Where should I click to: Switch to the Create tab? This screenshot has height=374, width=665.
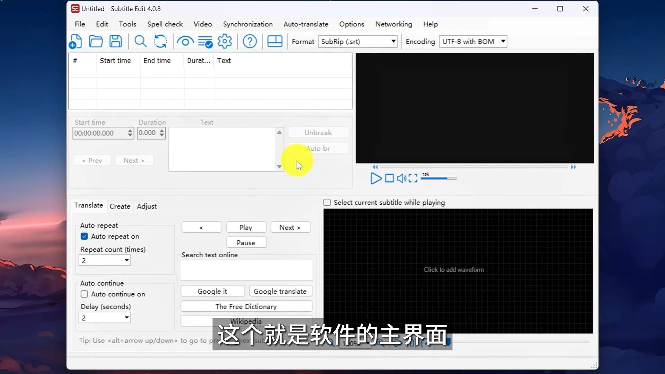[x=120, y=206]
